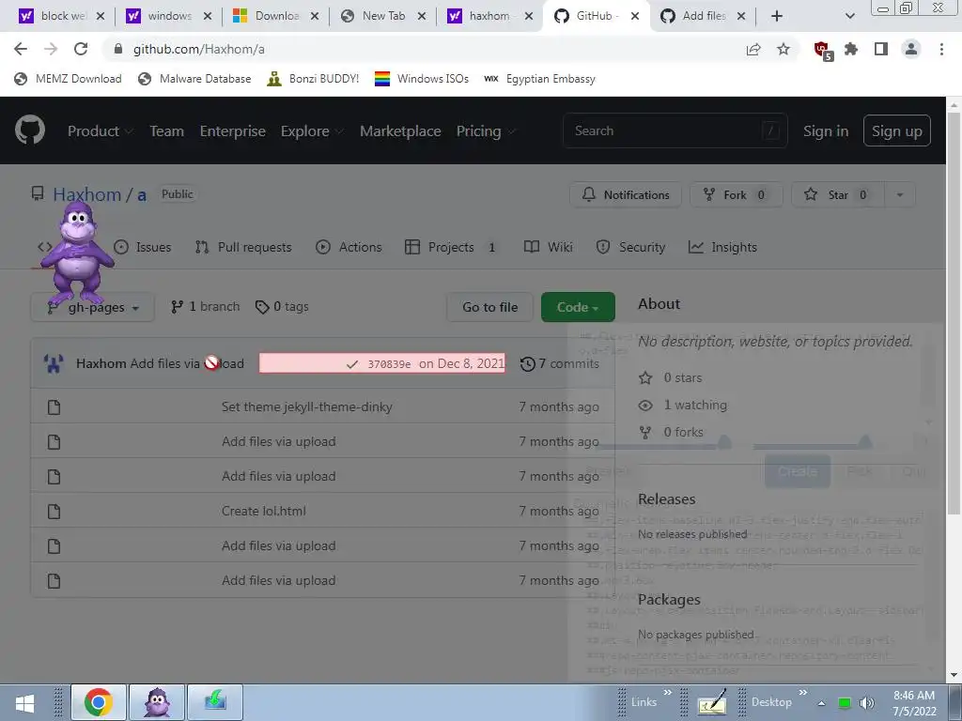
Task: Click the commit check status mark
Action: [x=351, y=364]
